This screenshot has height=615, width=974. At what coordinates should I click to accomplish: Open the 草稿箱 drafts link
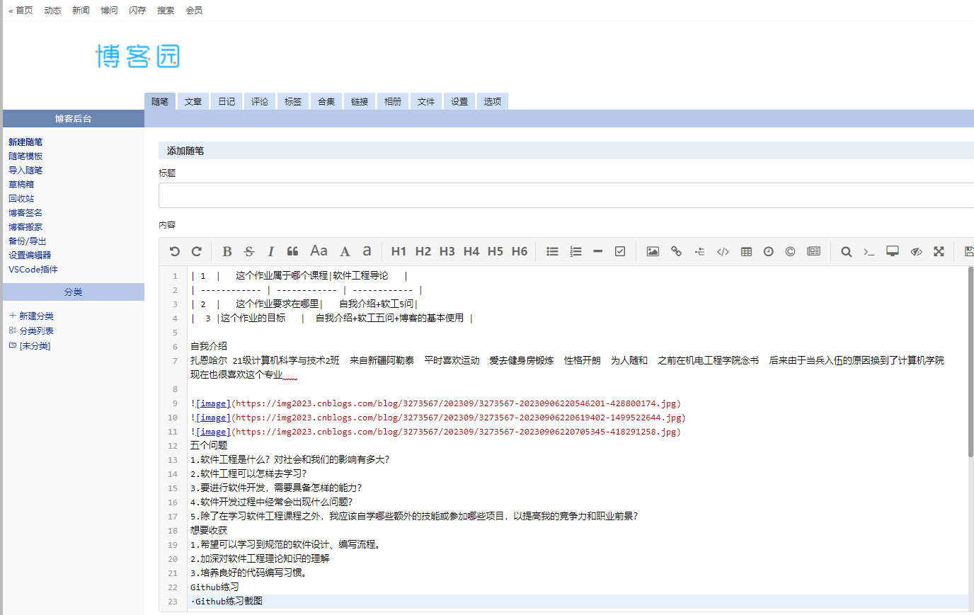[x=21, y=185]
